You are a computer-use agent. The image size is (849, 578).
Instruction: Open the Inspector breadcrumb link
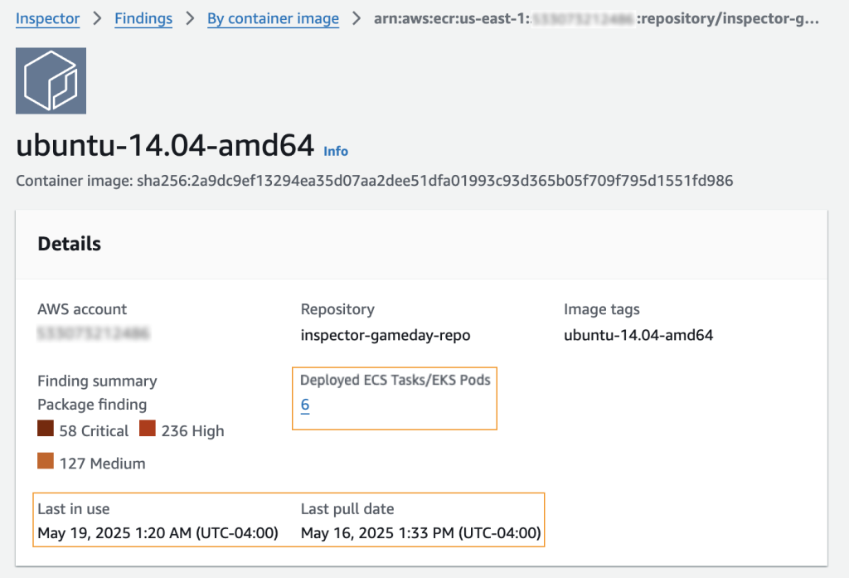click(x=47, y=18)
